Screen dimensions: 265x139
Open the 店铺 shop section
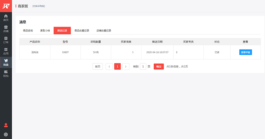coord(6,29)
